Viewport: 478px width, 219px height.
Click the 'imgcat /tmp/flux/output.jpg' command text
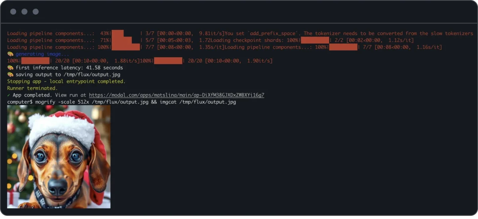[198, 102]
